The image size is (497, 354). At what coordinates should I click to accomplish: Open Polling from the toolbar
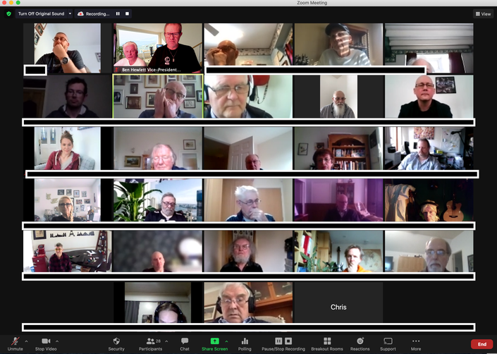pos(245,341)
